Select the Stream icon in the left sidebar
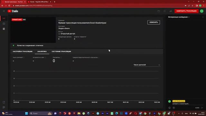The width and height of the screenshot is (206, 116). coord(4,18)
